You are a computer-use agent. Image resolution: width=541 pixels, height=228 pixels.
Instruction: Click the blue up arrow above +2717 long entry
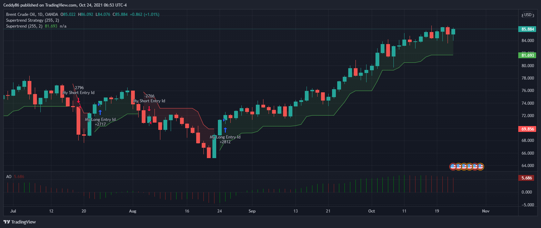100,112
